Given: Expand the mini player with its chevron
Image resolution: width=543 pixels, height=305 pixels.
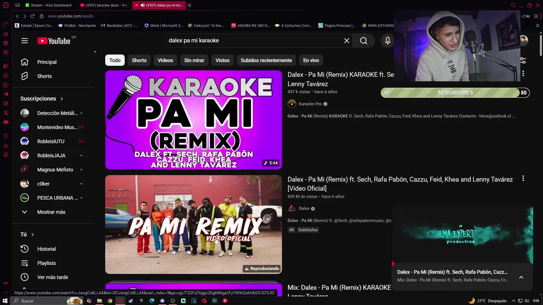Looking at the screenshot, I should point(521,277).
